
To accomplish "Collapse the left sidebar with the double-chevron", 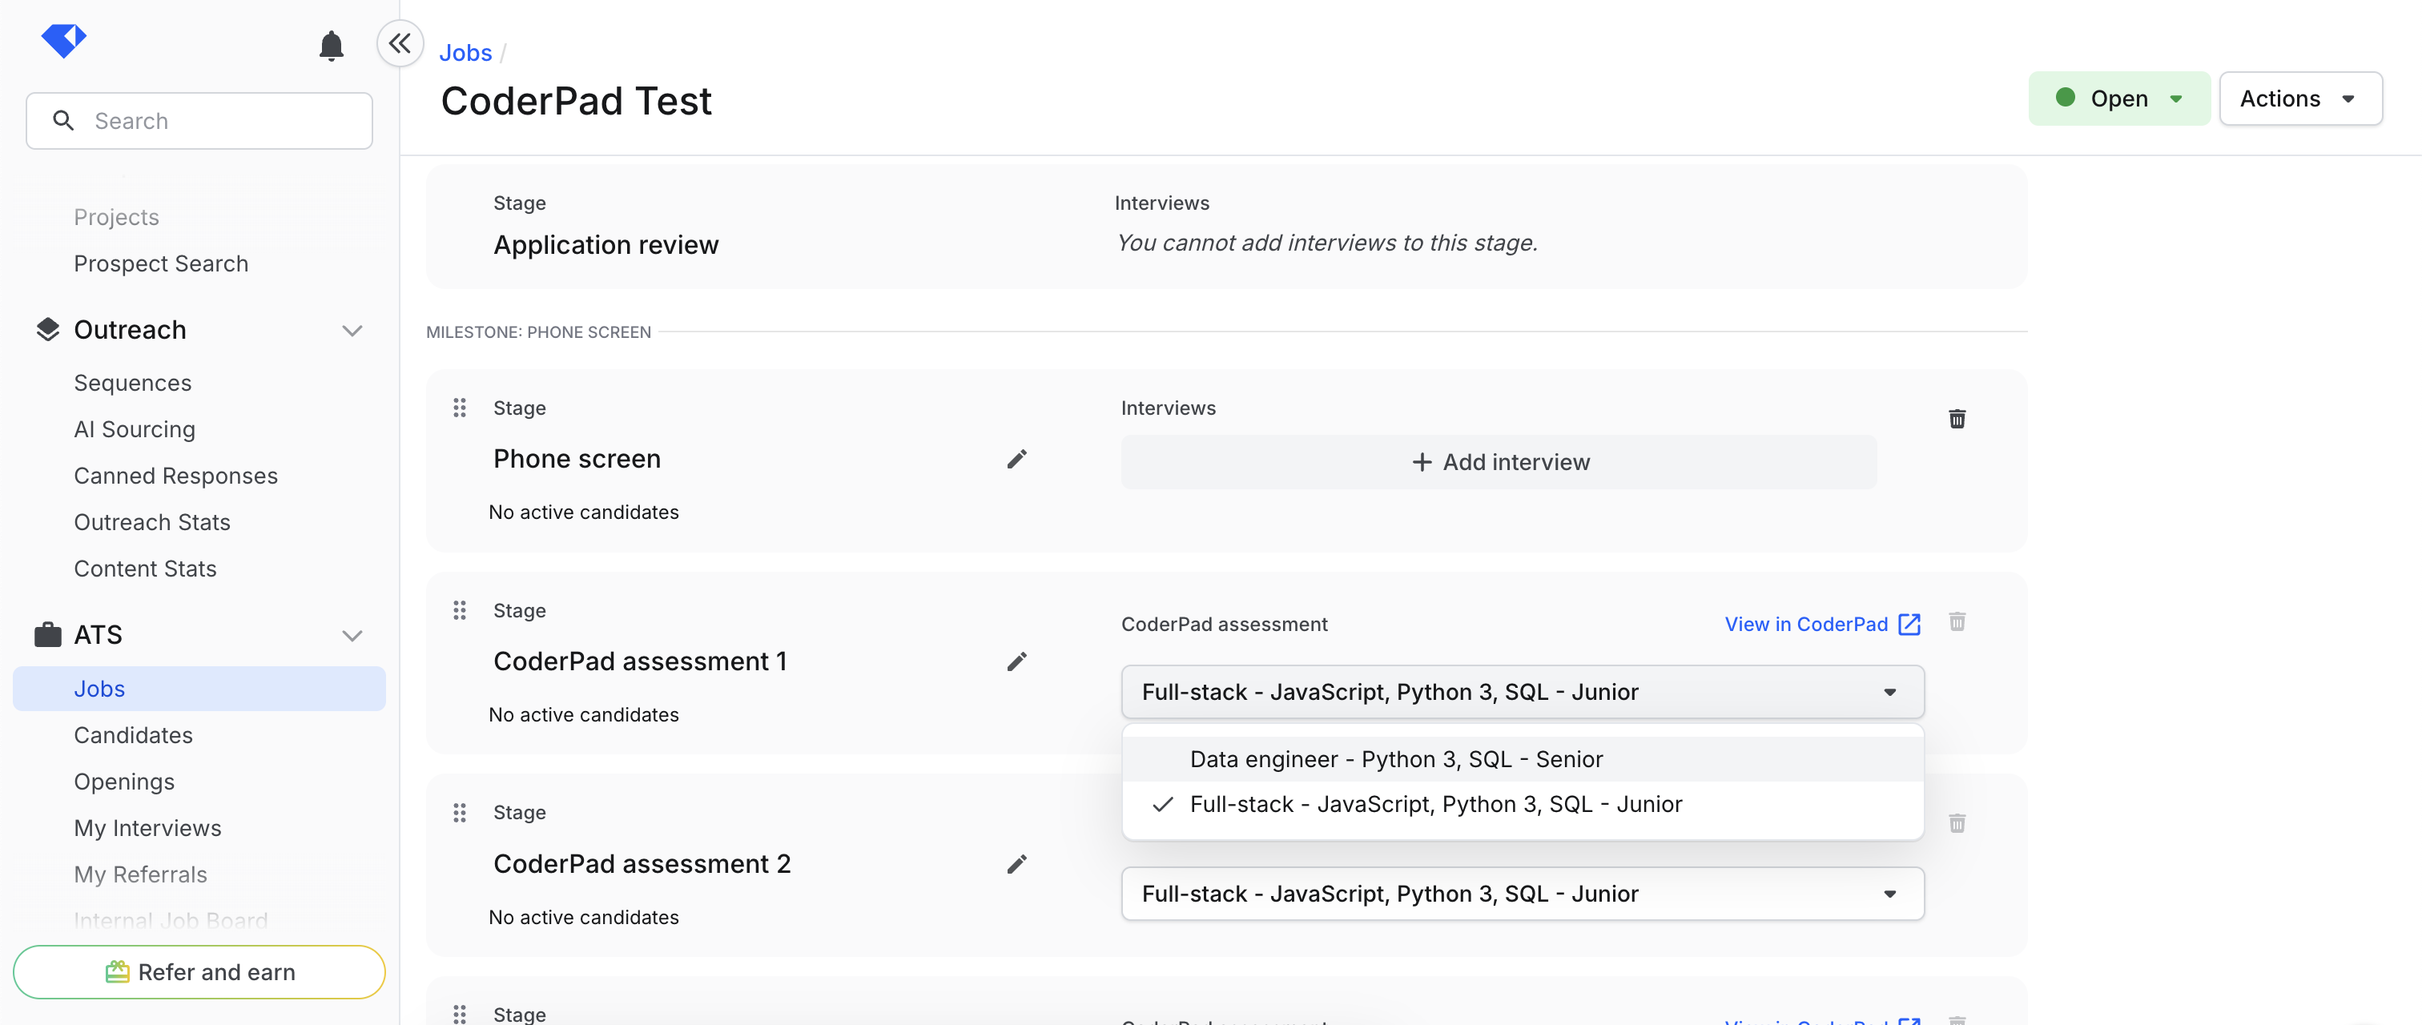I will point(400,43).
